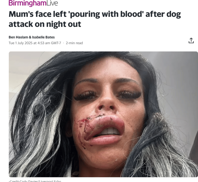198x182 pixels.
Task: Click the purple 'Birmingham' text in the logo
Action: (x=28, y=3)
